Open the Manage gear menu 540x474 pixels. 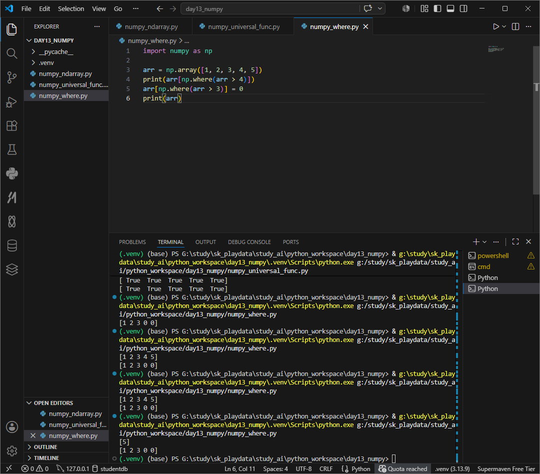tap(11, 450)
